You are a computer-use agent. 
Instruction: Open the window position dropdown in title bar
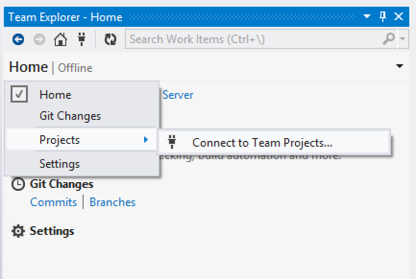pyautogui.click(x=367, y=16)
